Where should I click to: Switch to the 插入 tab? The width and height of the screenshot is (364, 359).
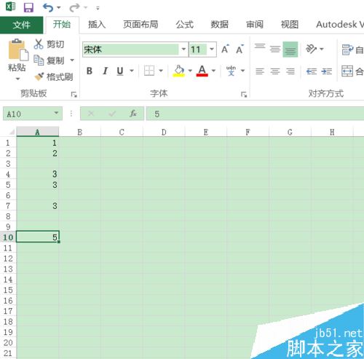(x=97, y=25)
